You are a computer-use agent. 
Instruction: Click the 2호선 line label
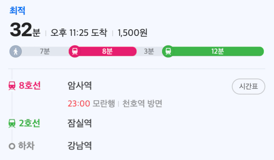[29, 123]
